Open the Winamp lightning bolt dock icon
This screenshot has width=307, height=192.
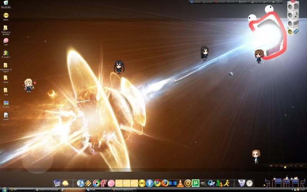(88, 183)
